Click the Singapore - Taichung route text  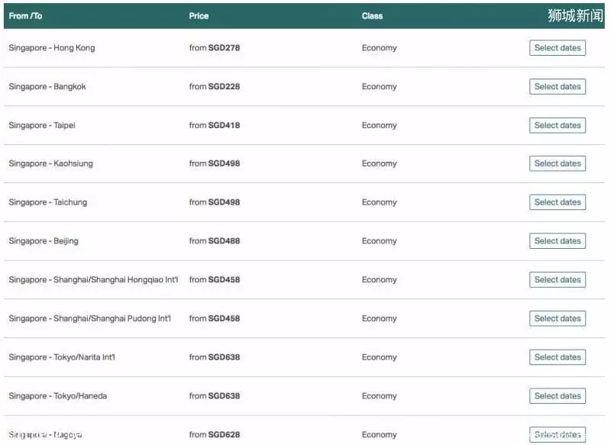tap(48, 202)
